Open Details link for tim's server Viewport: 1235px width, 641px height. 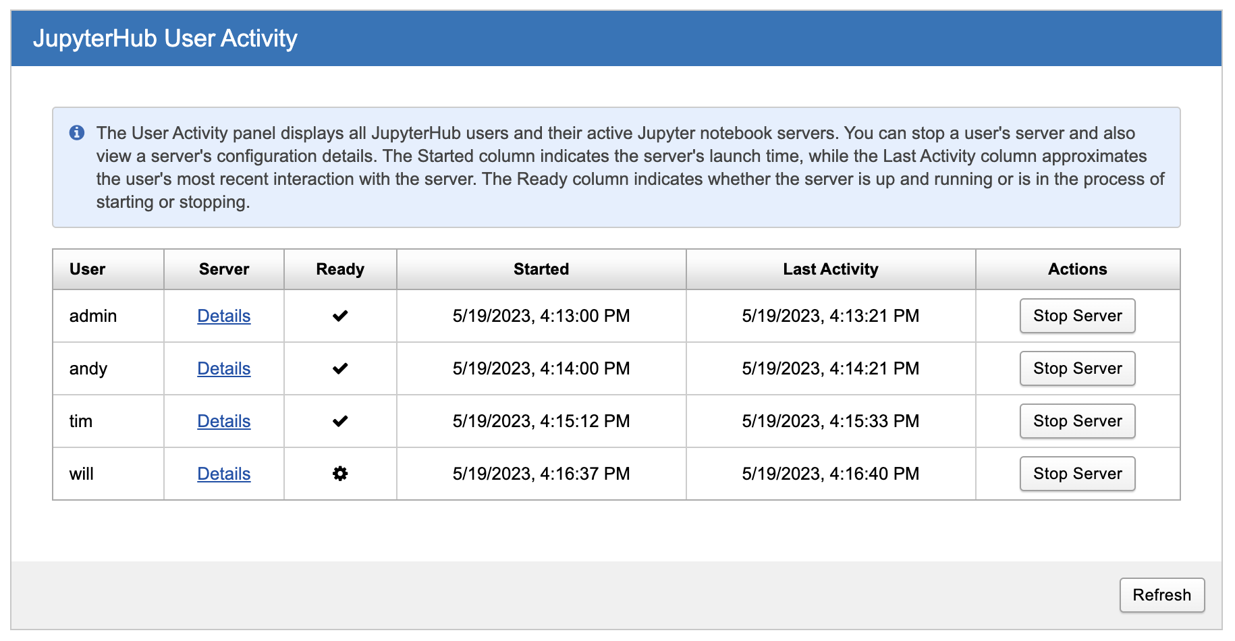tap(223, 421)
